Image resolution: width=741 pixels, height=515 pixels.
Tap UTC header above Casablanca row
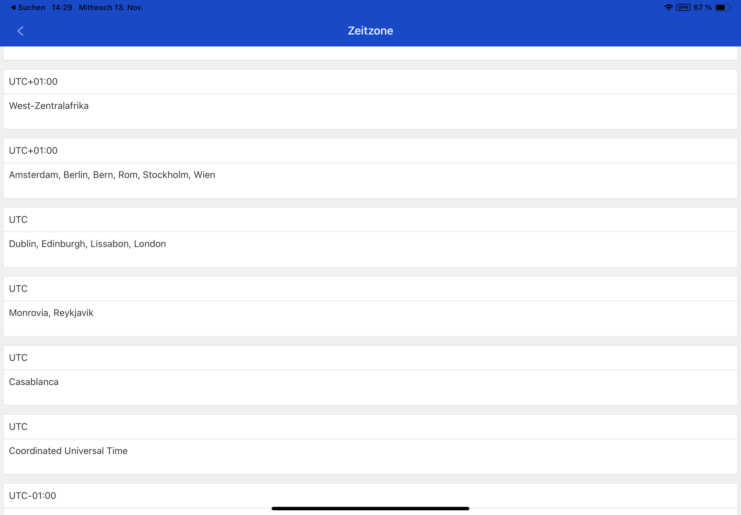point(19,358)
